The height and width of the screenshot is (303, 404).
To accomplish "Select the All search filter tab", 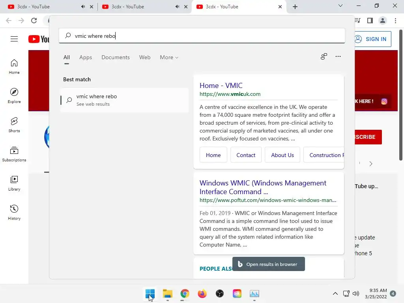I will [x=66, y=57].
